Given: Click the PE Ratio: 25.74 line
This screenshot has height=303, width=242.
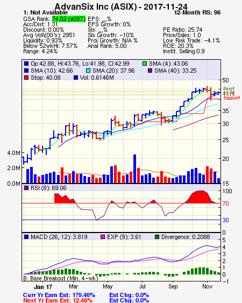Looking at the screenshot, I should pos(183,30).
